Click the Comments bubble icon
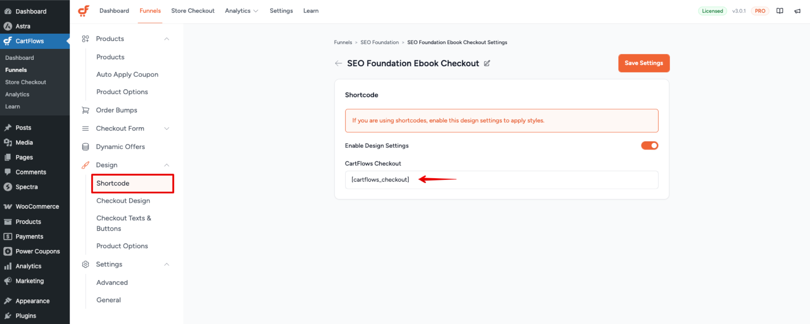Screen dimensions: 810x324 tap(8, 172)
